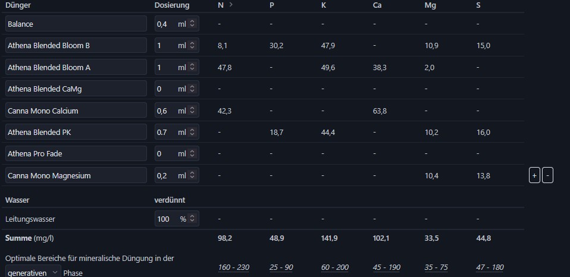This screenshot has height=277, width=570.
Task: Click the minus button to remove fertilizer row
Action: pyautogui.click(x=548, y=175)
